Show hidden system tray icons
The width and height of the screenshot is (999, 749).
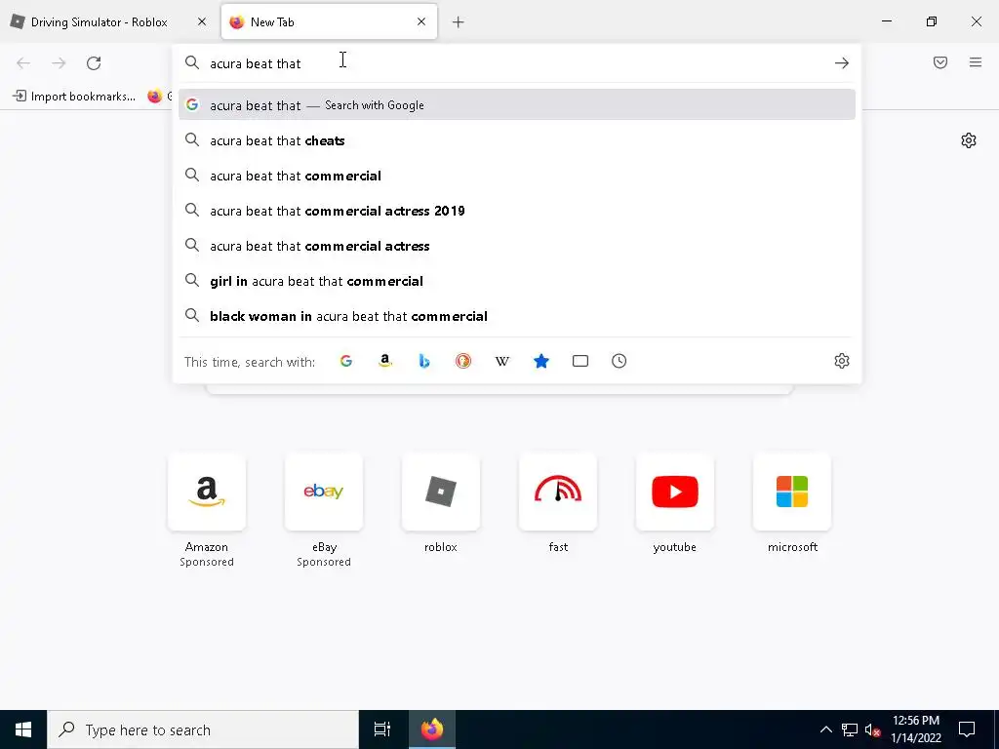pyautogui.click(x=825, y=729)
